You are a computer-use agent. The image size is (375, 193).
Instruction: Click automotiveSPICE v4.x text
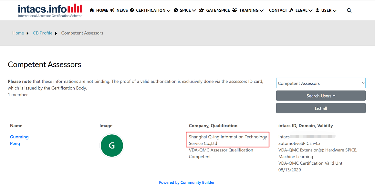299,143
